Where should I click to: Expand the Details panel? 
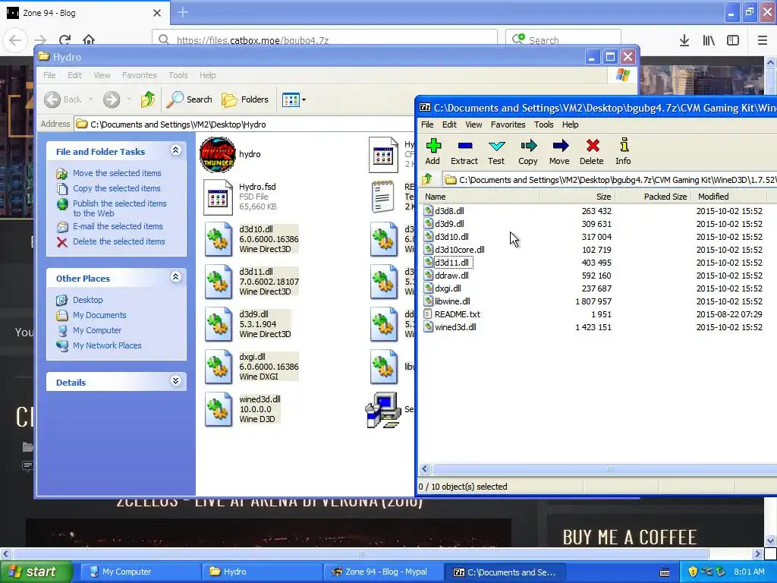tap(175, 381)
